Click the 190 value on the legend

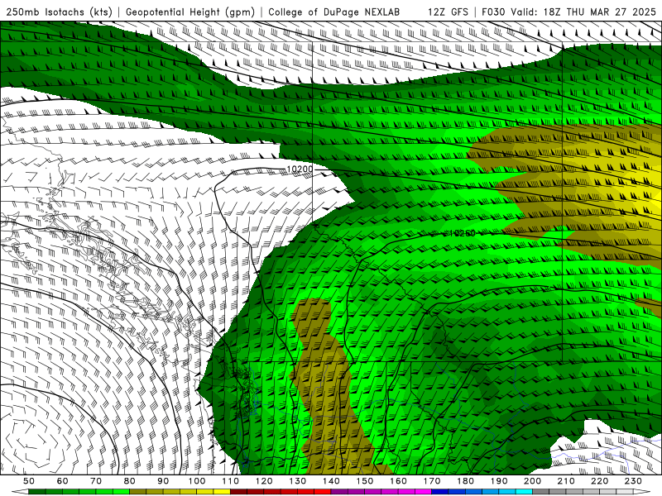499,481
